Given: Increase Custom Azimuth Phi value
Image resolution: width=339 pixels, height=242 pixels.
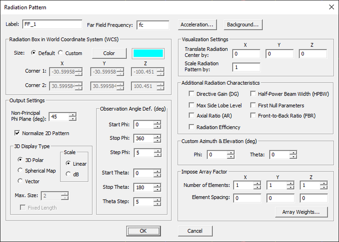Looking at the screenshot, I should point(230,153).
